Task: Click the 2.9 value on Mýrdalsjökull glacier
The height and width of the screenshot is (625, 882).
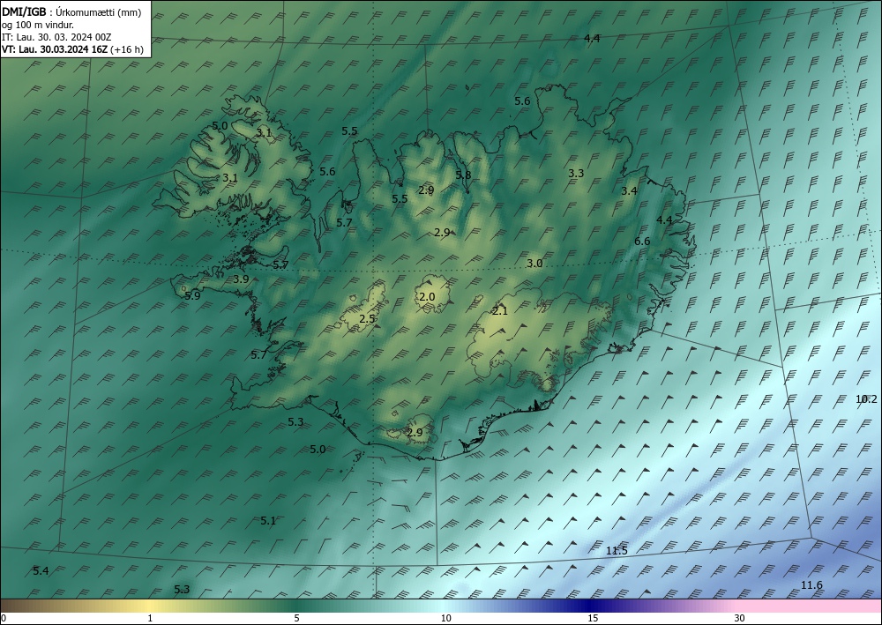Action: (415, 432)
